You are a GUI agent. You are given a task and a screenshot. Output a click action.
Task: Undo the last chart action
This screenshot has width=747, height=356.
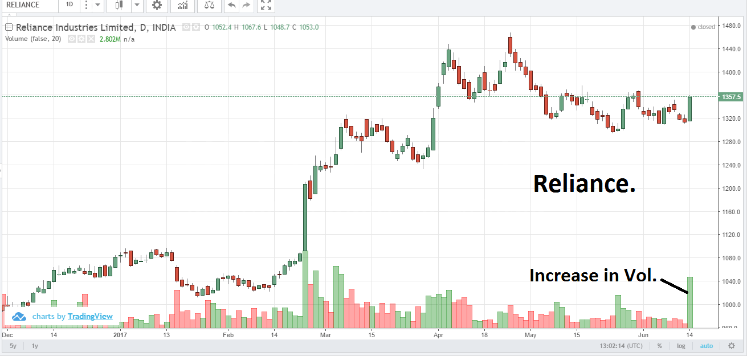(231, 5)
